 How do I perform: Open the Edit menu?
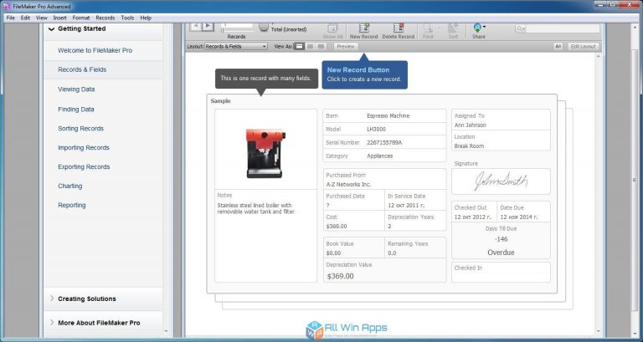[25, 18]
